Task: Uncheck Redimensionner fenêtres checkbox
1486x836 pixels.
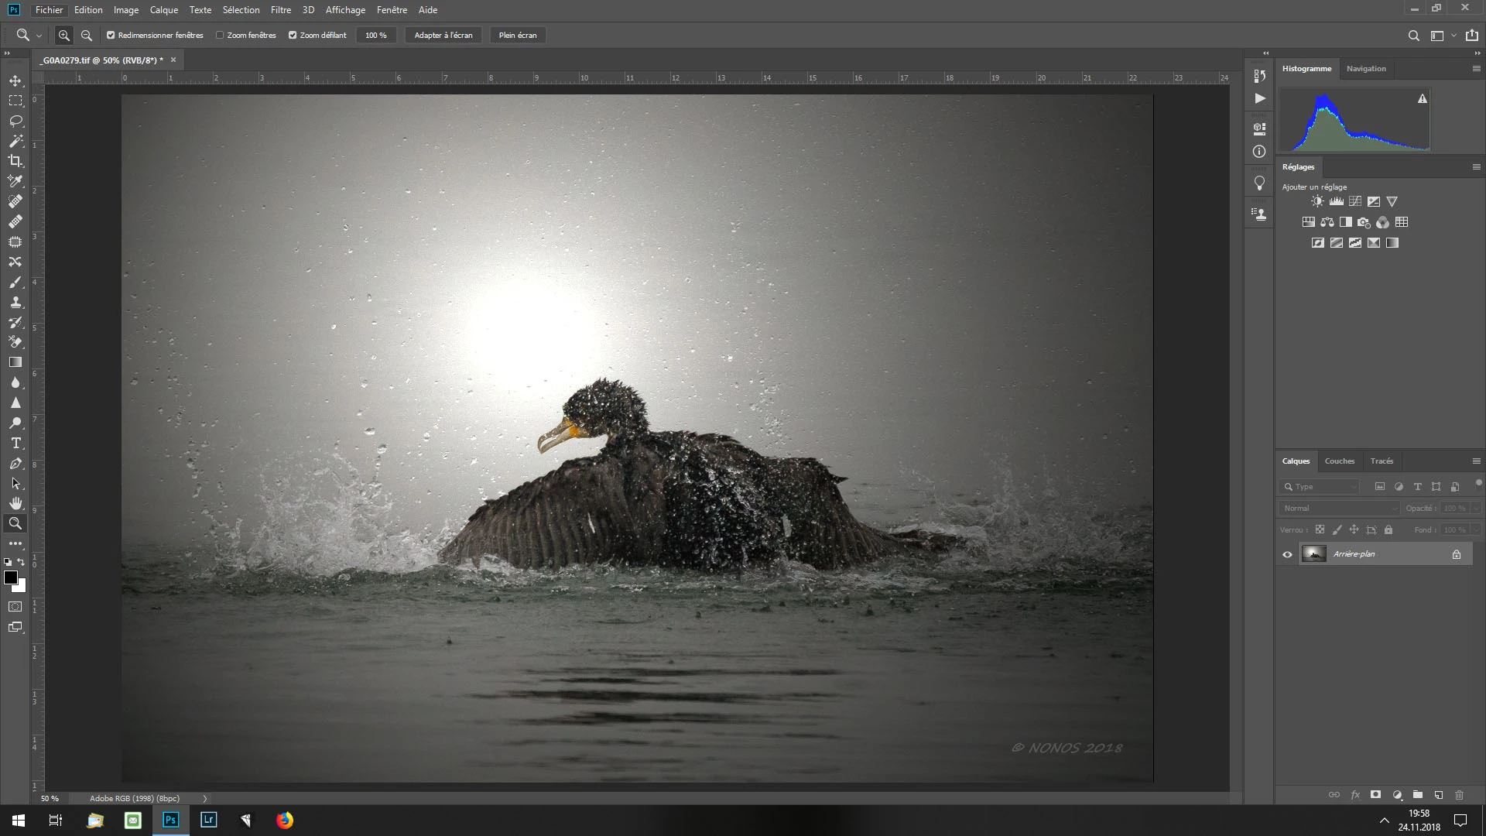Action: click(111, 36)
